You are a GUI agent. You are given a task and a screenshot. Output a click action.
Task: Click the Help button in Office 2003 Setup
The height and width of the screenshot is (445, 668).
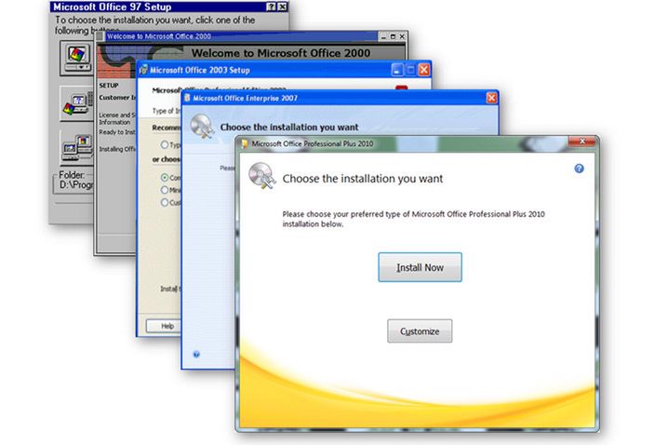tap(164, 326)
